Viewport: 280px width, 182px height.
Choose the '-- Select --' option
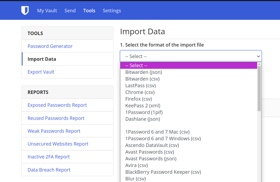click(189, 66)
